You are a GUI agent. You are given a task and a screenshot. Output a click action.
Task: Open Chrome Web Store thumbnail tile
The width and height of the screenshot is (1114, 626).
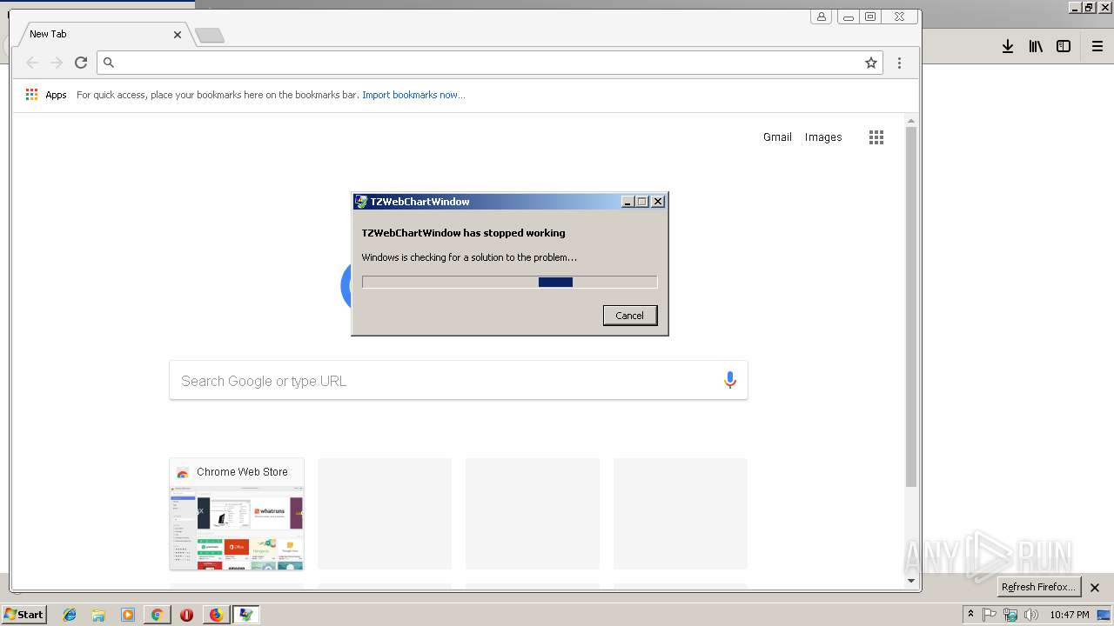[237, 514]
